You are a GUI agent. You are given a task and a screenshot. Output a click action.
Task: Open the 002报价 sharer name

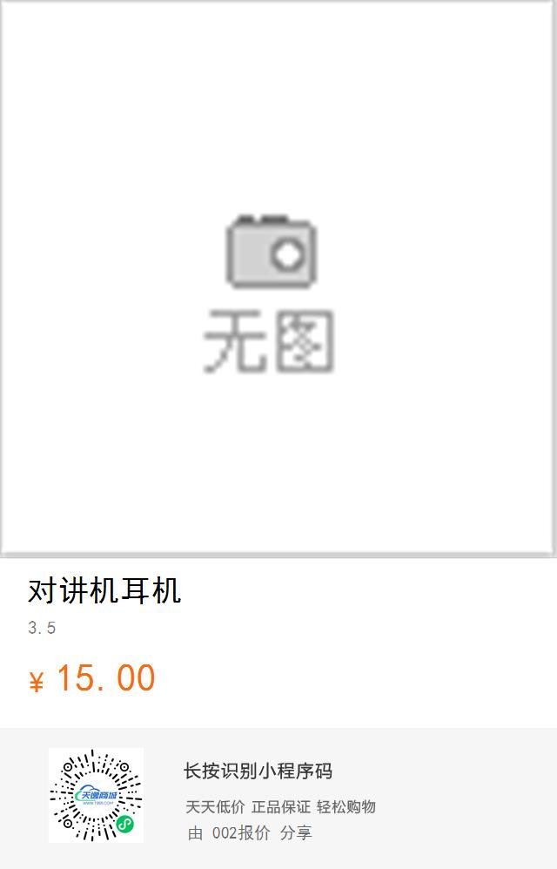tap(241, 833)
